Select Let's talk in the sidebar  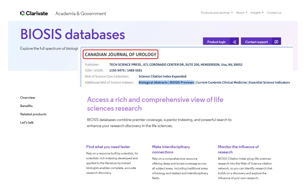pos(27,122)
